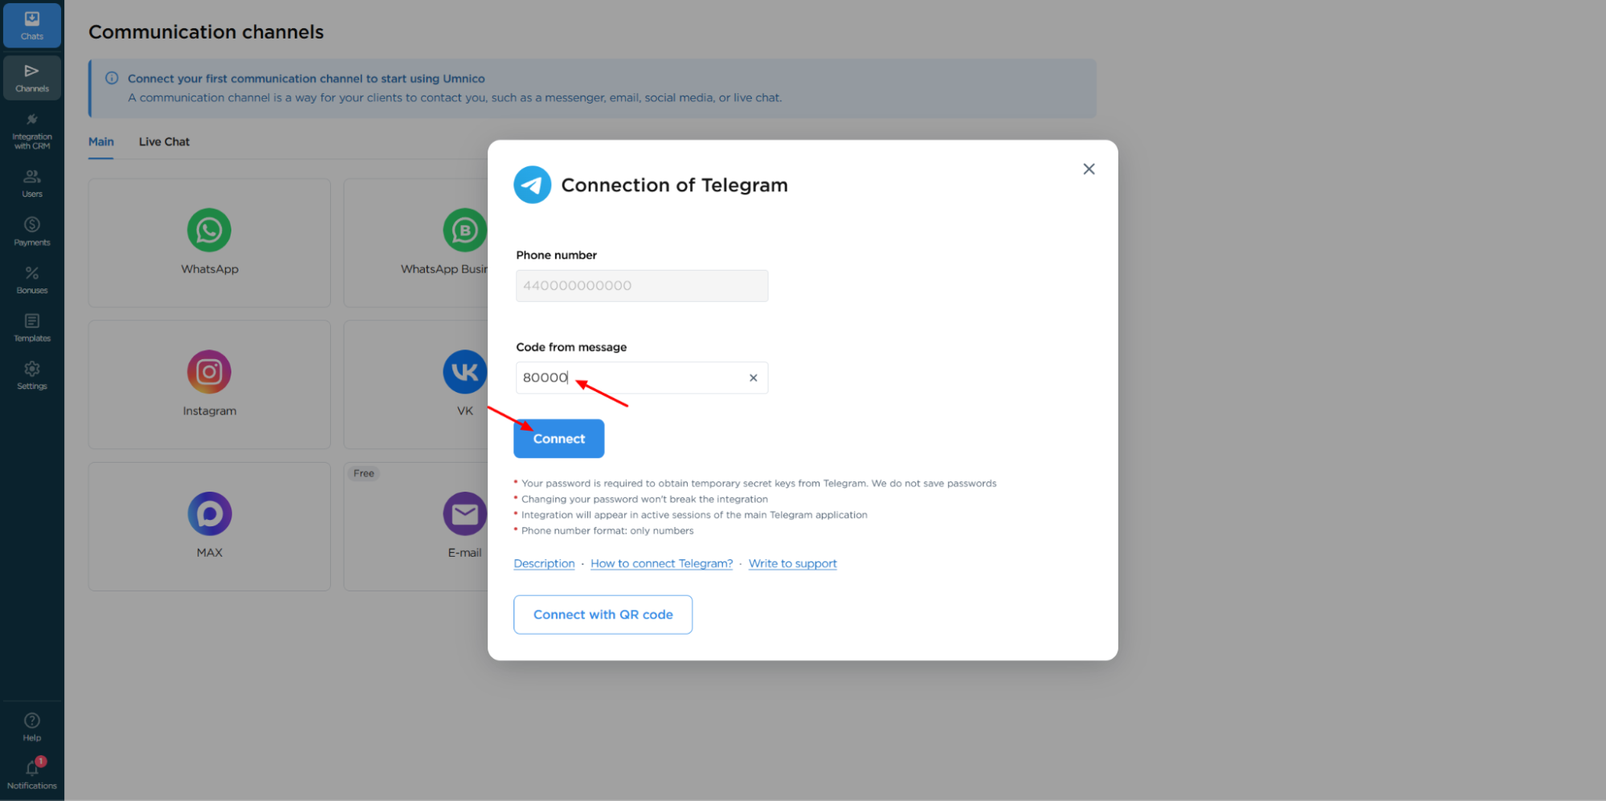The height and width of the screenshot is (801, 1606).
Task: Switch to the Main tab
Action: (x=101, y=141)
